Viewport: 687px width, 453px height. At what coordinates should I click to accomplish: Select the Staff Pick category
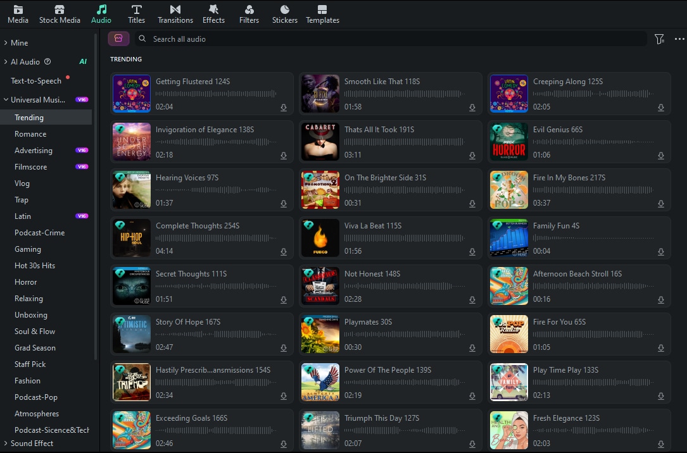click(30, 364)
